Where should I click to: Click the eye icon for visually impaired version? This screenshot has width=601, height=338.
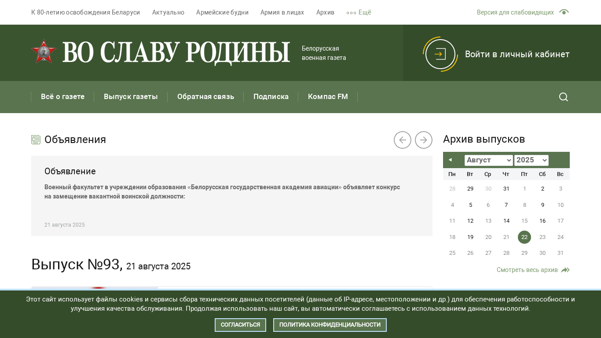pyautogui.click(x=564, y=12)
